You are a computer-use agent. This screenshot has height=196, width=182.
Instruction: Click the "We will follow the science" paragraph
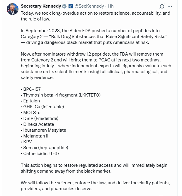(95, 186)
